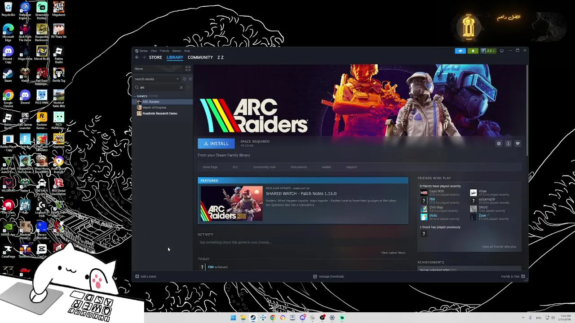Open Marvel Rivals desktop icon
This screenshot has height=323, width=575.
coord(42,53)
